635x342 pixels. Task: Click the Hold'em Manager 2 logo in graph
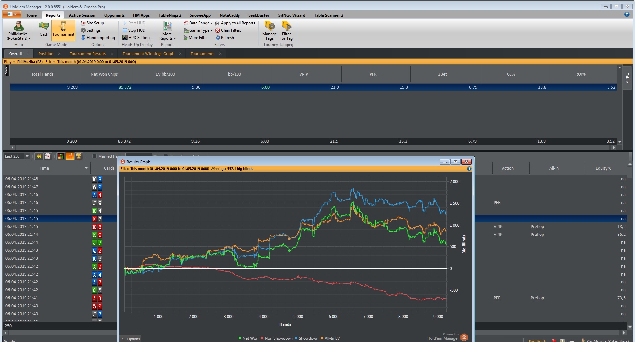click(464, 337)
